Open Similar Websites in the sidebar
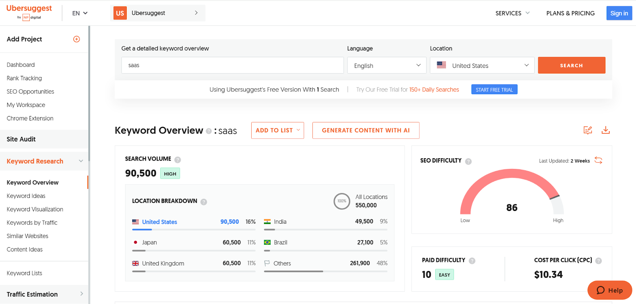Screen dimensions: 636x304 pyautogui.click(x=27, y=236)
